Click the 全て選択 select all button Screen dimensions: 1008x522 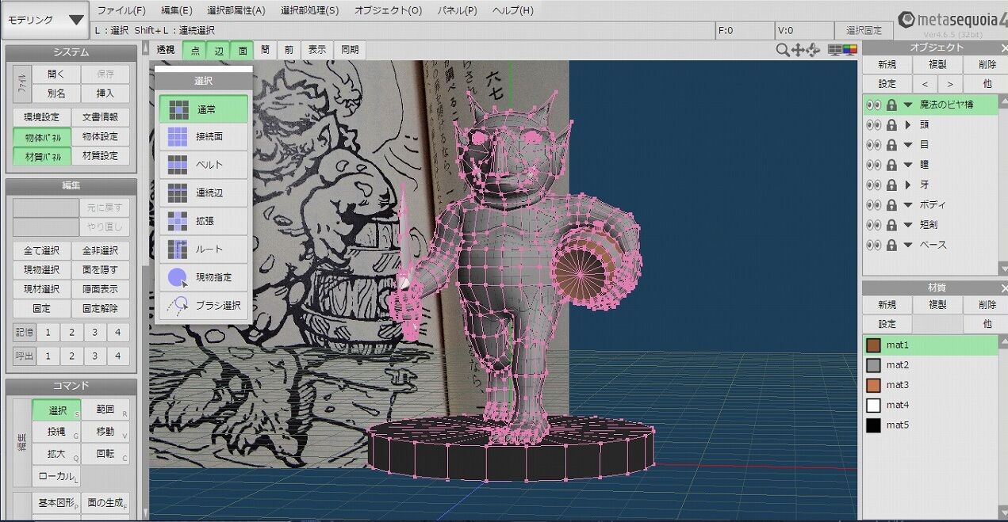click(x=42, y=251)
